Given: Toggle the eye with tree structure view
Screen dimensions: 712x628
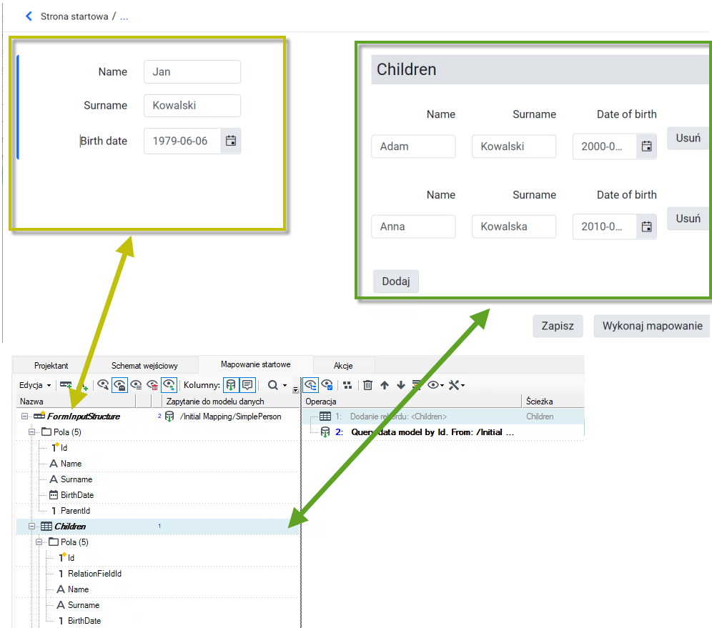Looking at the screenshot, I should pos(310,385).
